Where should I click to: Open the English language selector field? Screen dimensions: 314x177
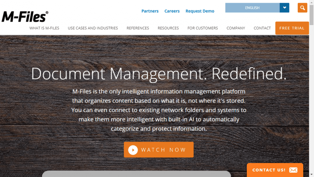point(252,8)
